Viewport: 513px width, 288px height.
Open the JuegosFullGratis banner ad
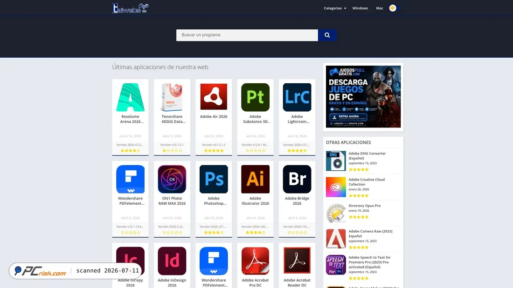[x=363, y=97]
